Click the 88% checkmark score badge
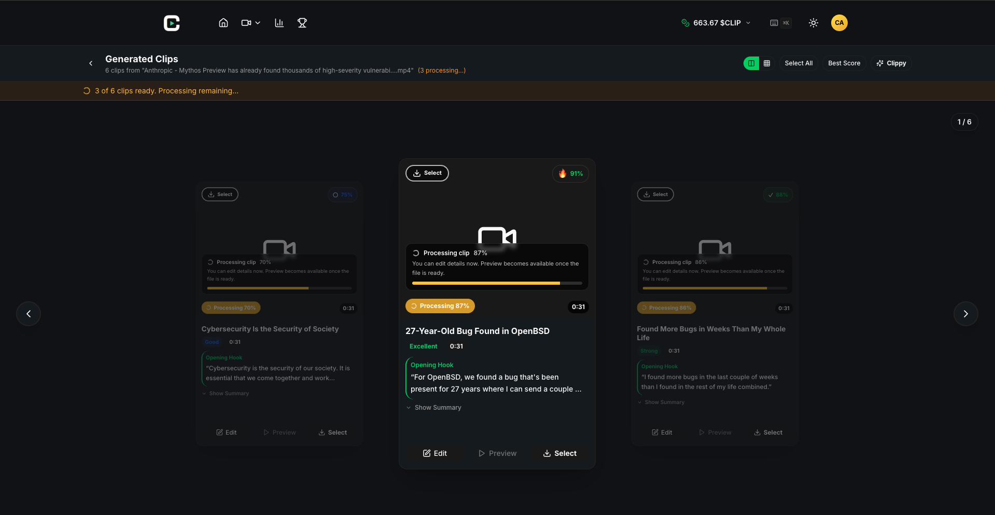Image resolution: width=995 pixels, height=515 pixels. (x=778, y=195)
